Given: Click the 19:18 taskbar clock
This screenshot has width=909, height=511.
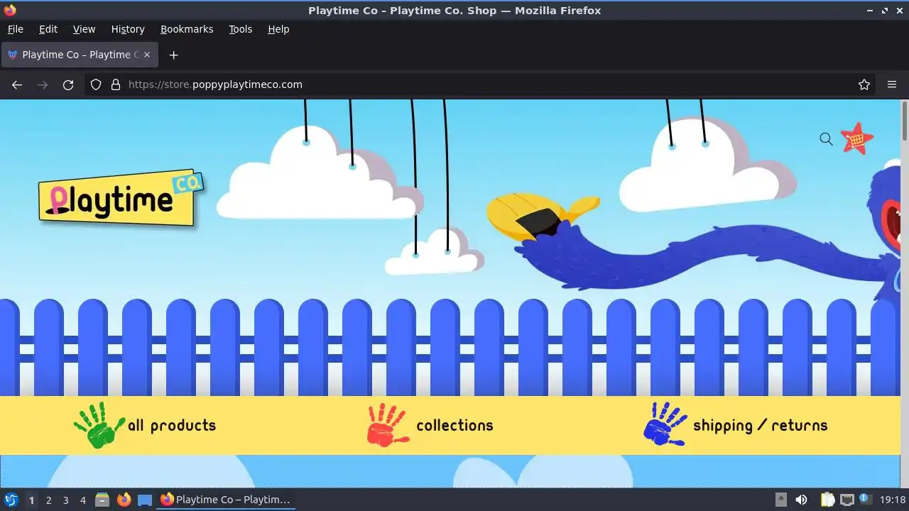Looking at the screenshot, I should (x=893, y=500).
